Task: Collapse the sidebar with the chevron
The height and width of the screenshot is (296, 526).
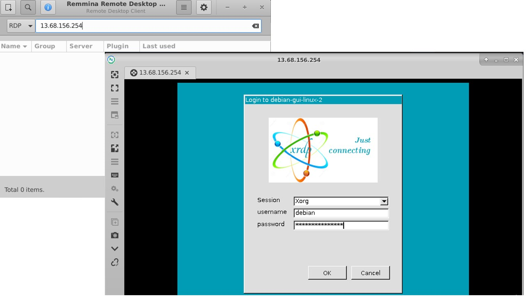Action: click(115, 248)
